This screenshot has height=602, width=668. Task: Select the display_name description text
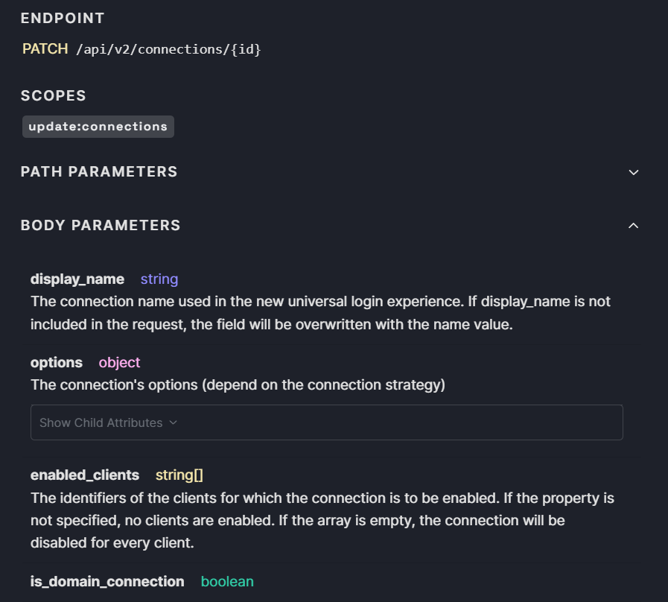(320, 312)
